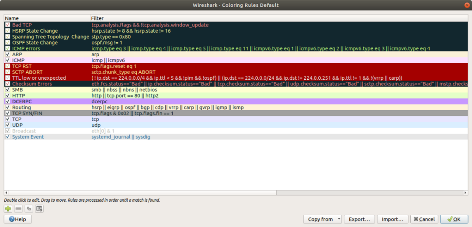The image size is (472, 227).
Task: Confirm with the green checkmark OK button
Action: [x=454, y=219]
